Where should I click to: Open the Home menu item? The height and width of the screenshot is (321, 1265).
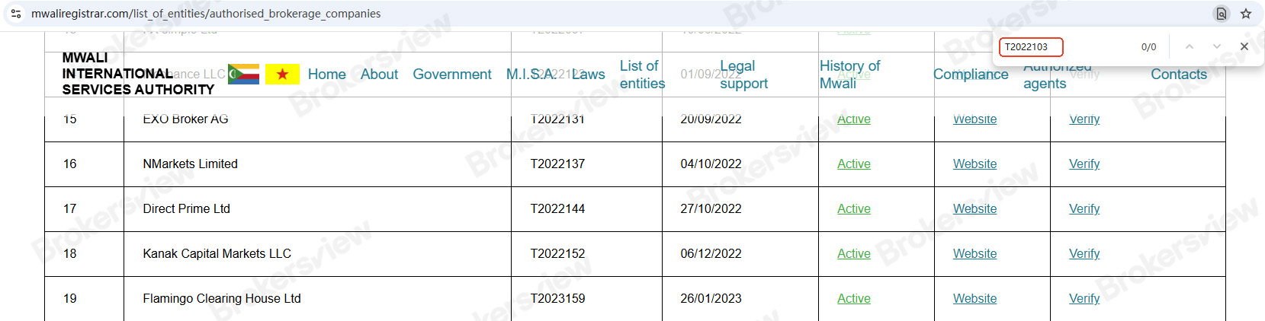(x=326, y=74)
